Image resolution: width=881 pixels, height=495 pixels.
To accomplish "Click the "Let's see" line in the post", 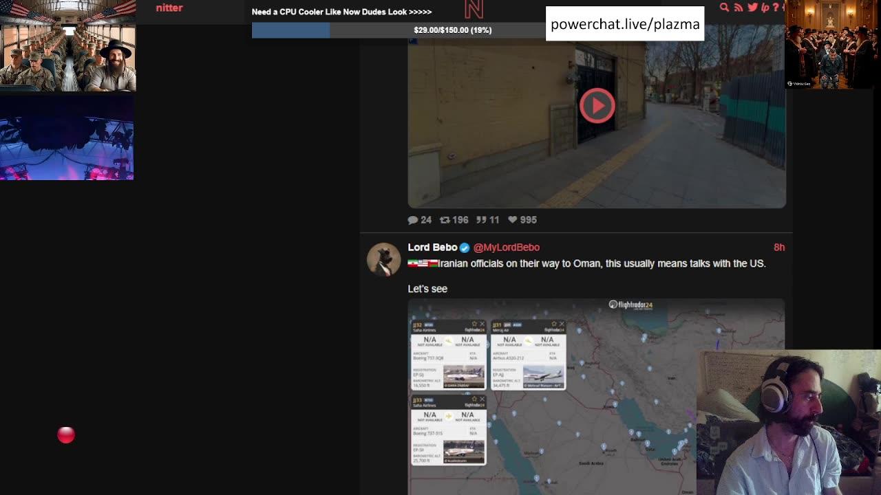I will click(427, 289).
